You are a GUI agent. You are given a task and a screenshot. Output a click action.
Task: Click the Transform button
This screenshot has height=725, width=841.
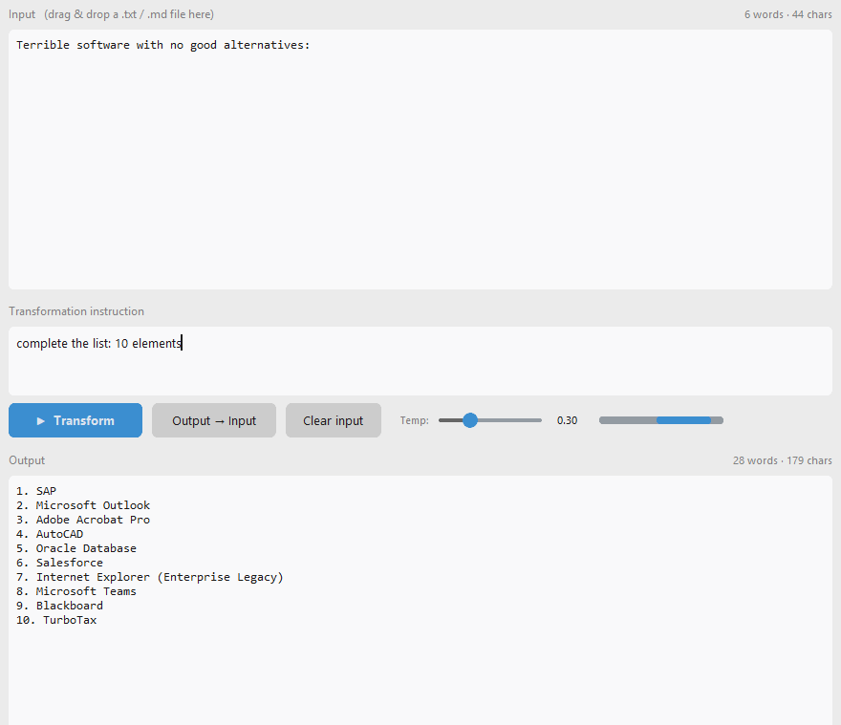75,420
